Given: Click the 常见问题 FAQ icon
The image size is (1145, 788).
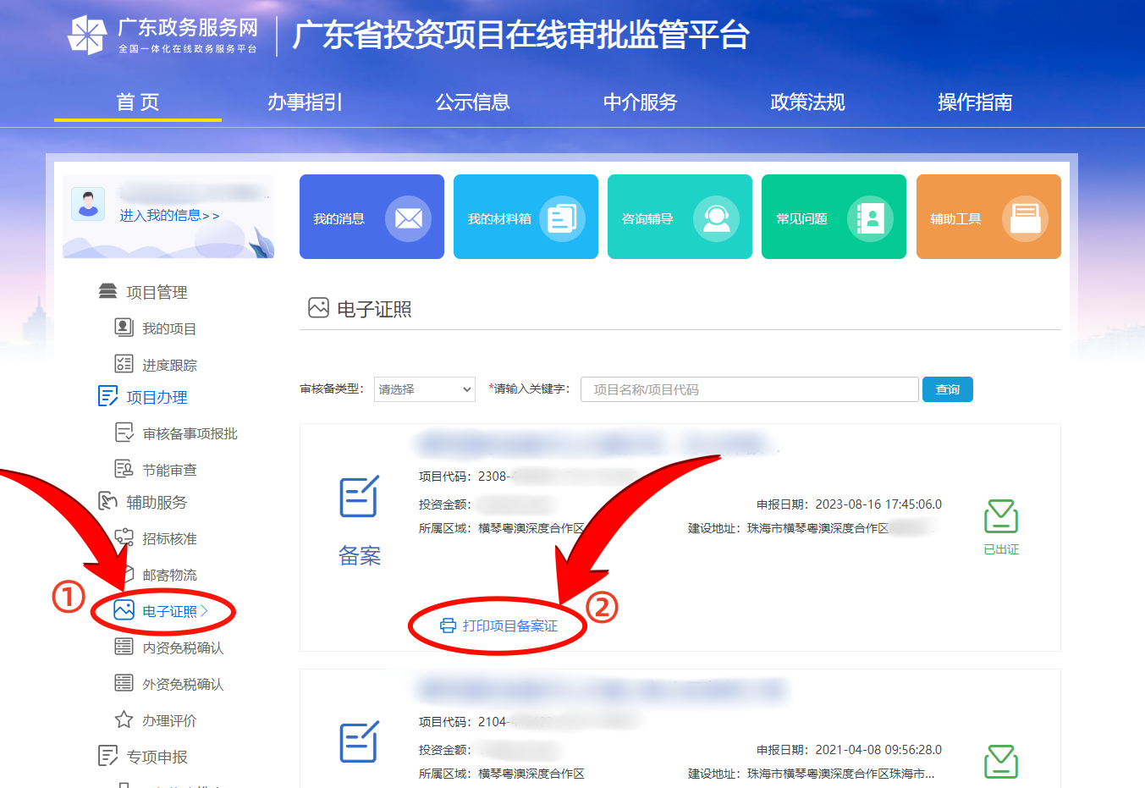Looking at the screenshot, I should [870, 218].
